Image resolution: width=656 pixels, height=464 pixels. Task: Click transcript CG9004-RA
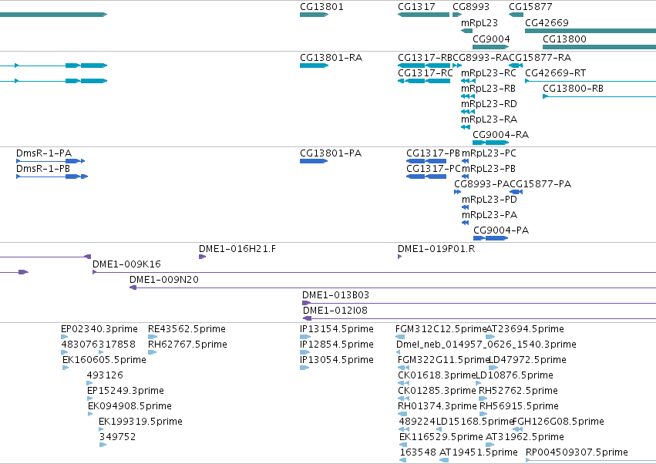click(491, 143)
